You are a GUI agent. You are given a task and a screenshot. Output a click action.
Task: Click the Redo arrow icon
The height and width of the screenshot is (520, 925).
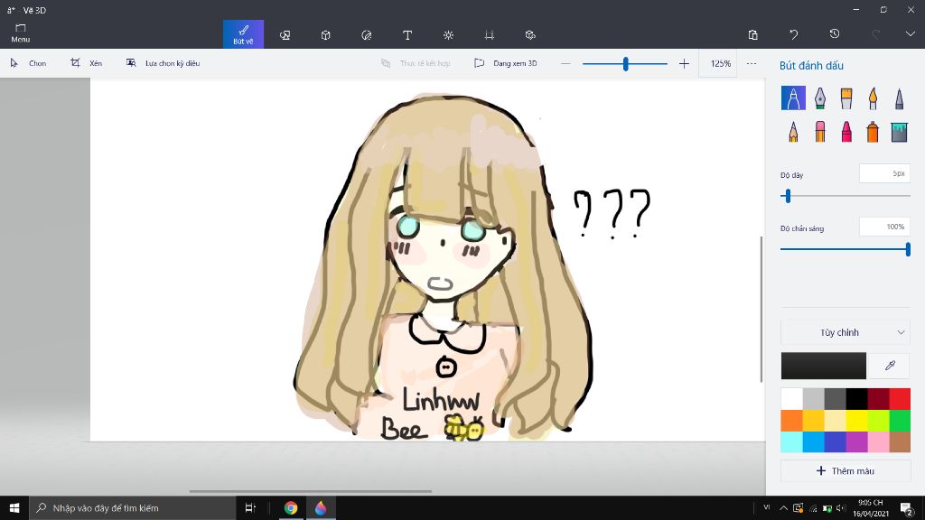[875, 35]
